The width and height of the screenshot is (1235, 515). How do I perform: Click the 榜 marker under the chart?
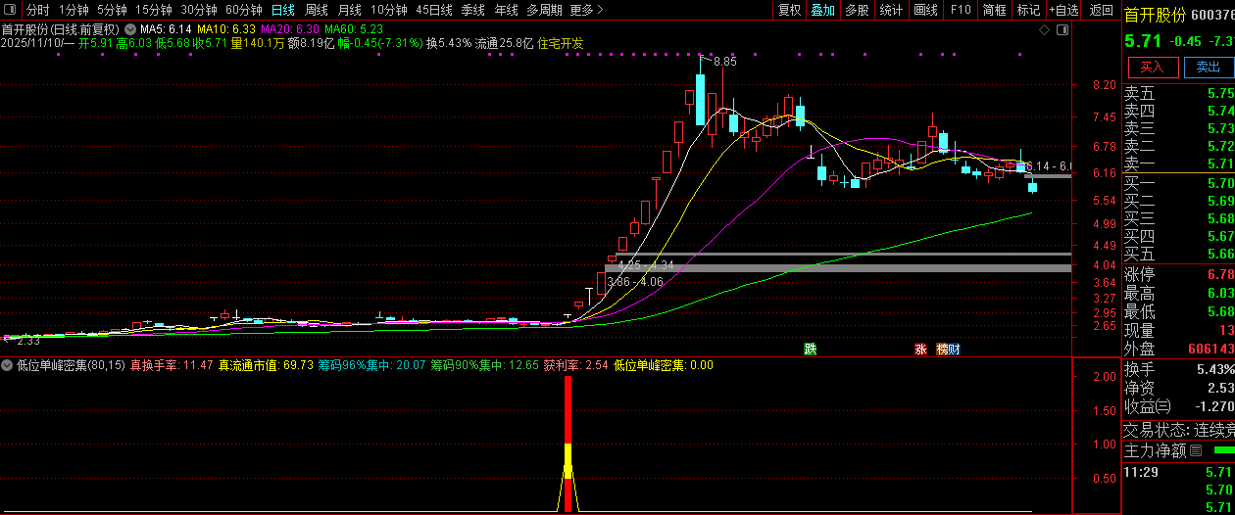(x=942, y=349)
